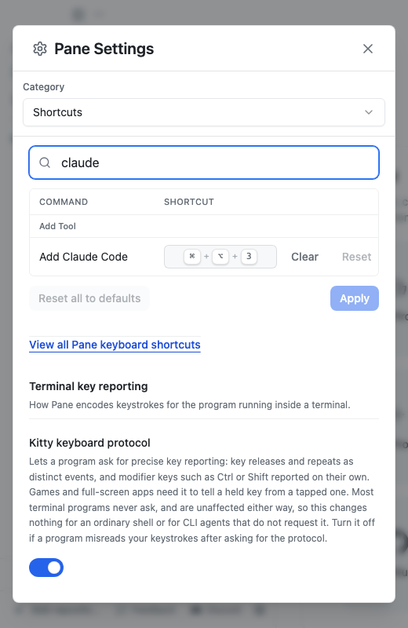Click the chevron arrow of the Category selector
This screenshot has height=628, width=408.
click(368, 112)
